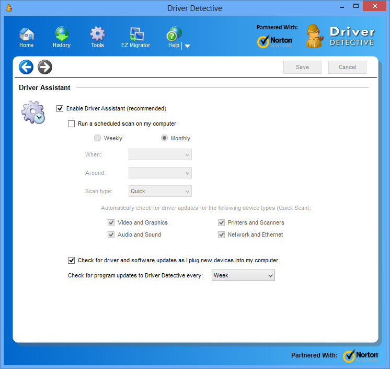Select the Monthly radio button
Viewport: 390px width, 369px height.
click(164, 138)
